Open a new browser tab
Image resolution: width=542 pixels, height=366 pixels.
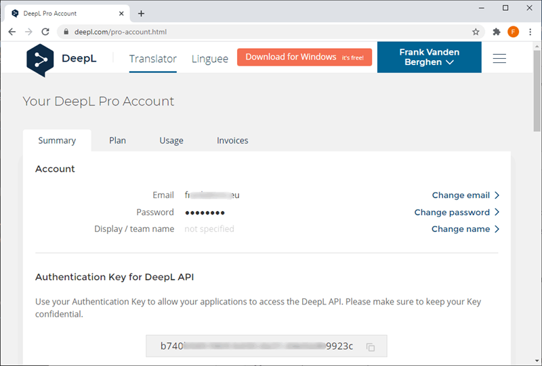click(141, 14)
